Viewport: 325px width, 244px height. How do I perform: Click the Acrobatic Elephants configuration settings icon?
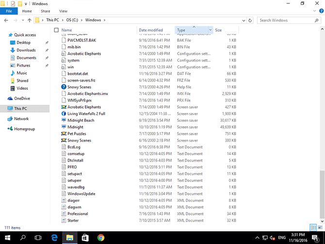64,54
